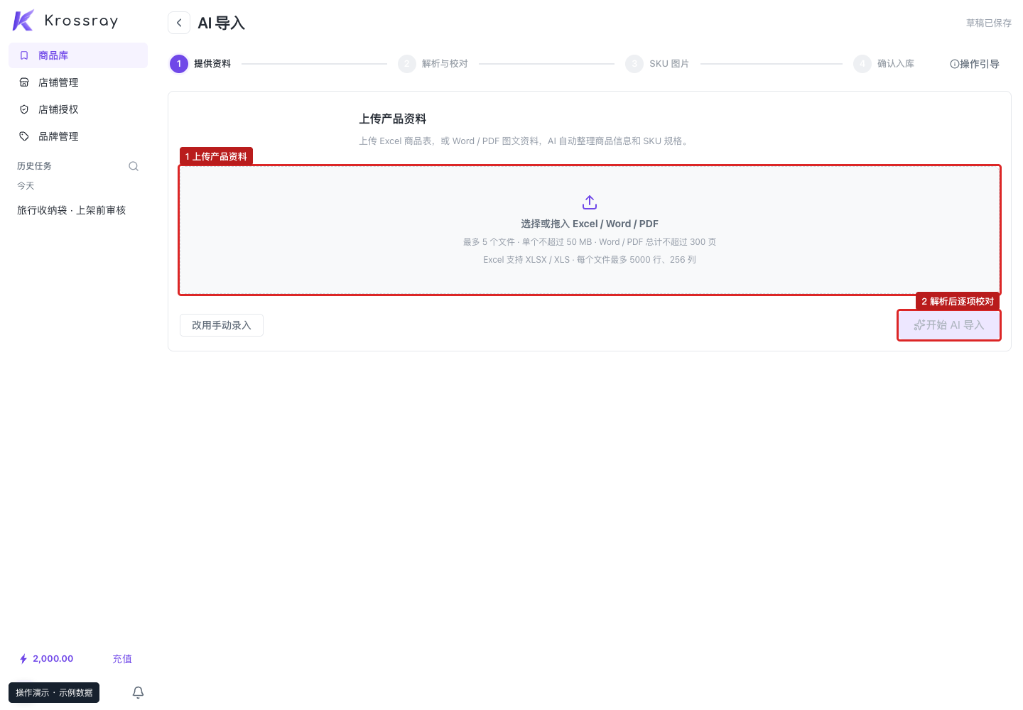This screenshot has height=710, width=1023.
Task: Open notifications via the bell icon
Action: 139,692
